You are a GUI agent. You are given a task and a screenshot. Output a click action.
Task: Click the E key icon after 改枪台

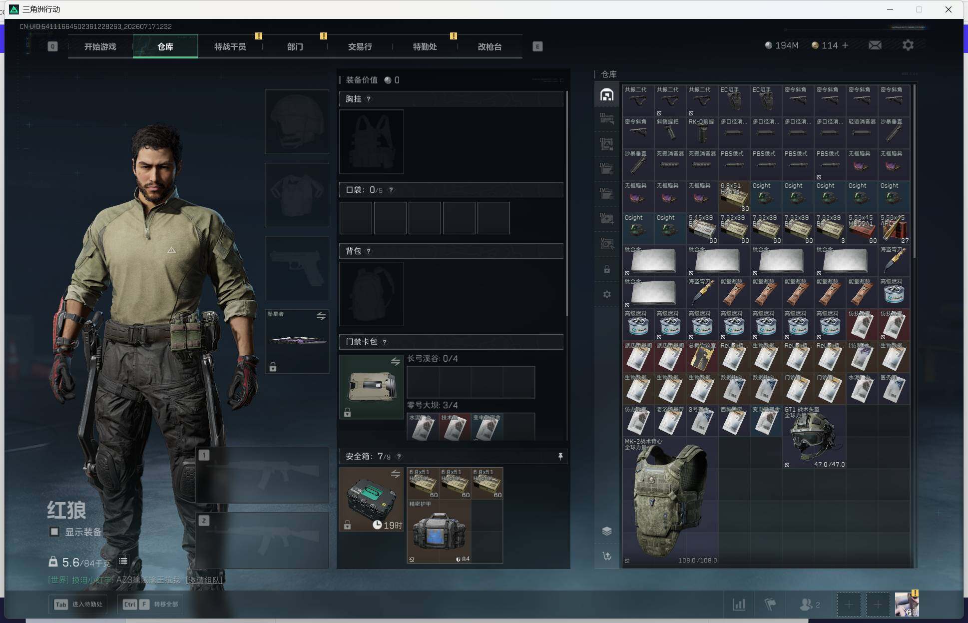click(537, 46)
